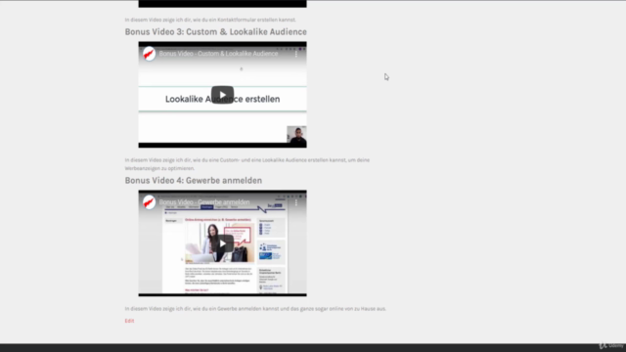The image size is (626, 352).
Task: Open three-dot menu on Lookalike Audience video
Action: pyautogui.click(x=296, y=54)
